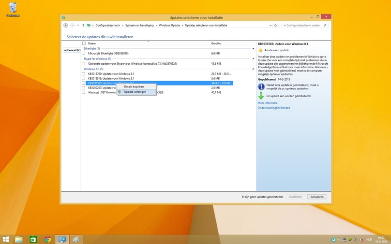The height and width of the screenshot is (244, 391).
Task: Click the star icon beside Aanbevolen update
Action: pos(260,50)
